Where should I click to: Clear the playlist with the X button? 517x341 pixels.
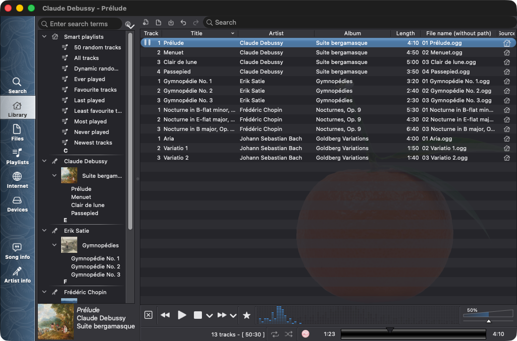148,315
